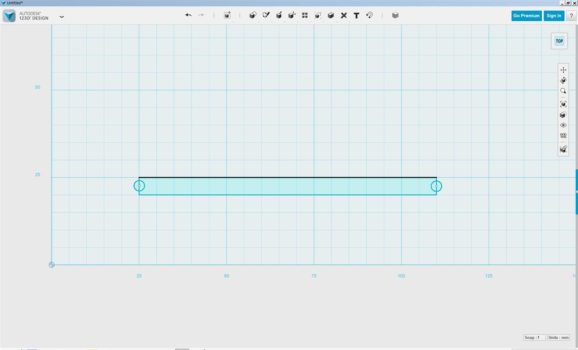Select the Text tool icon
Viewport: 578px width, 350px height.
[x=356, y=15]
